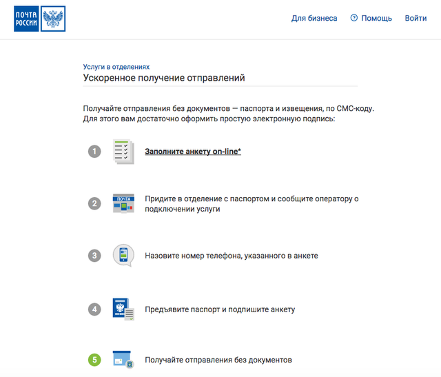This screenshot has width=441, height=377.
Task: Click the gray step 4 number circle
Action: point(94,309)
